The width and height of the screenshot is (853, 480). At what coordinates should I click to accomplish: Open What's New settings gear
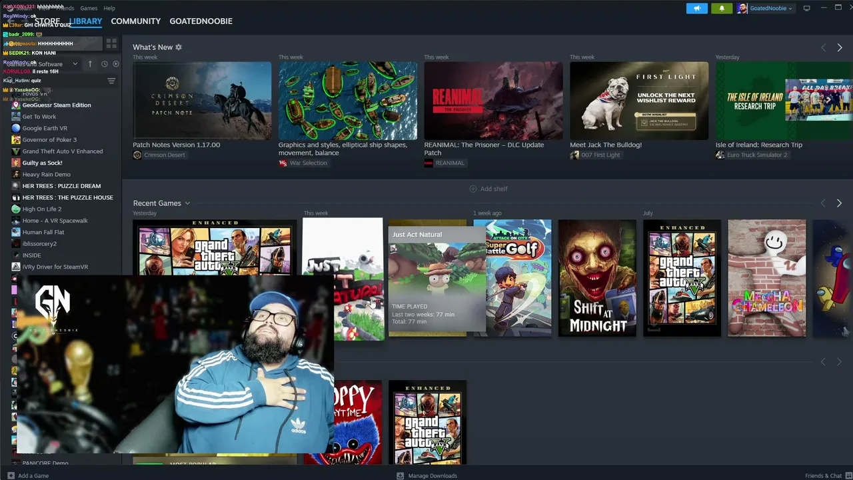[179, 47]
